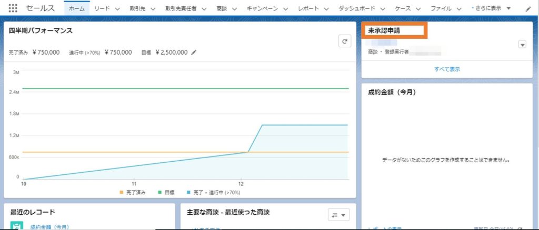Expand the リード tab chevron
Viewport: 539px width, 230px height.
117,9
